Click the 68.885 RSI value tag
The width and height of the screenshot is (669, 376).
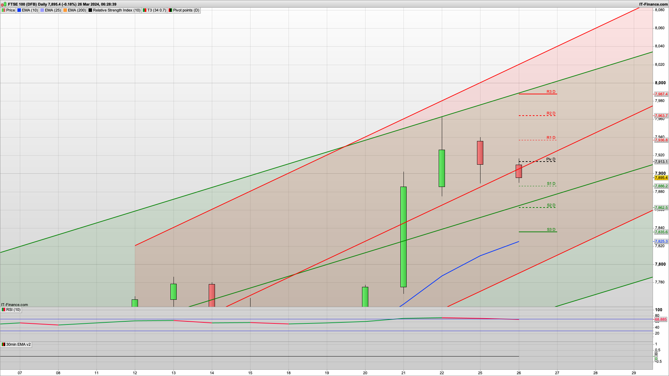661,319
